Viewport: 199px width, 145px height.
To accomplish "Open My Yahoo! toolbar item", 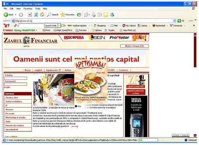I will point(129,26).
